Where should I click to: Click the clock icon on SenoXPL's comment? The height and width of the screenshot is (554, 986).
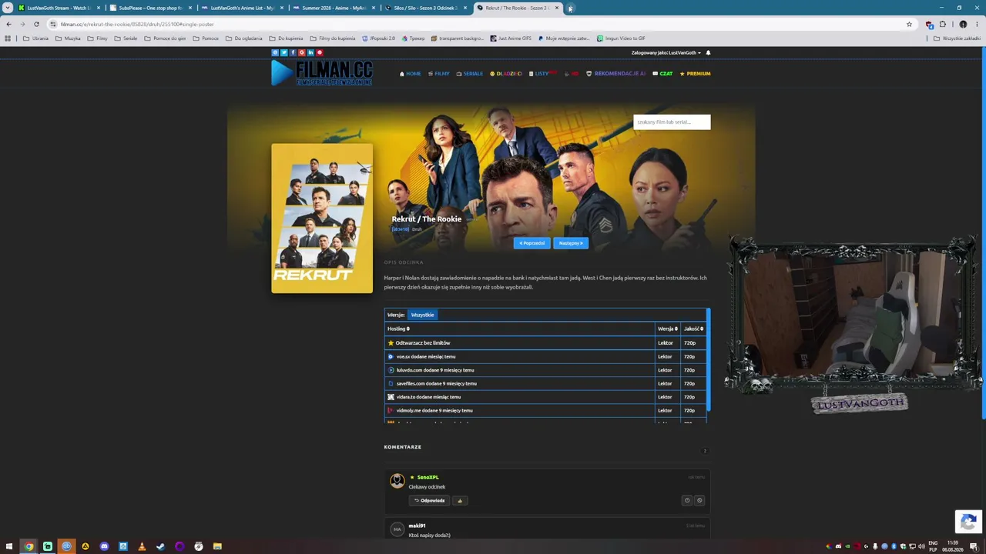[x=687, y=500]
